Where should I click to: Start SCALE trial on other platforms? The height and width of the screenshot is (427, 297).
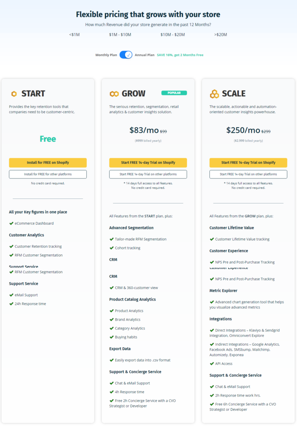click(248, 174)
